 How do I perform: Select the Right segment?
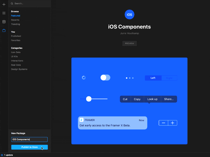[x=169, y=78]
